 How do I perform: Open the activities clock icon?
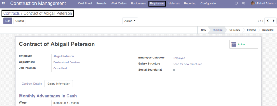pos(236,3)
